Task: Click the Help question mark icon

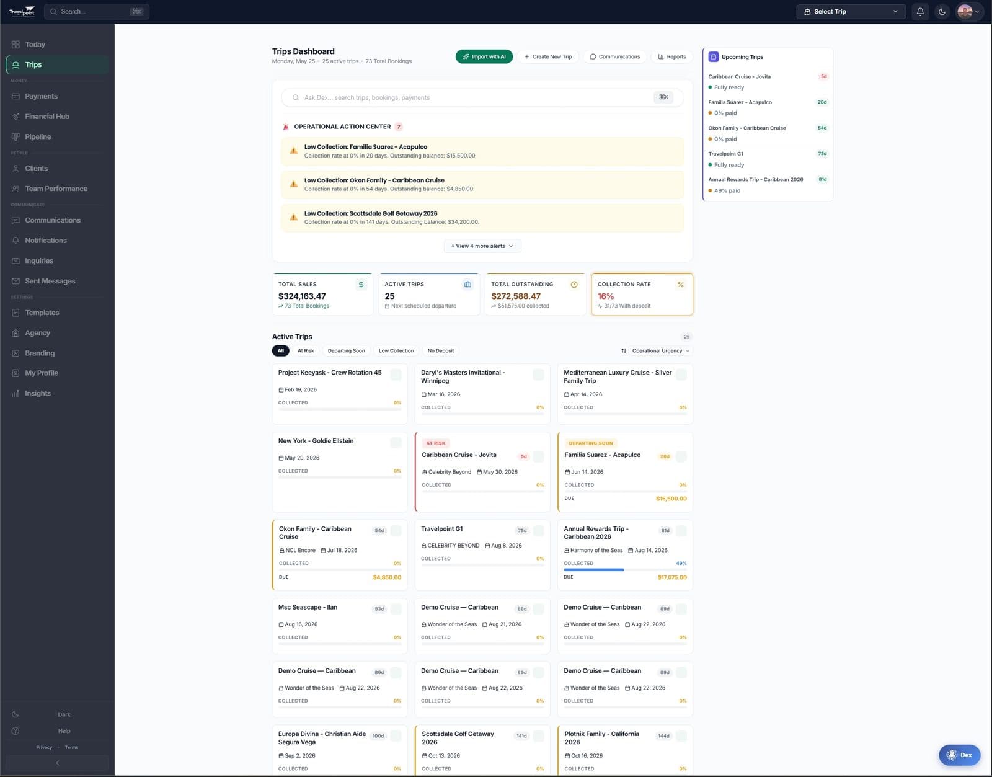Action: point(15,731)
